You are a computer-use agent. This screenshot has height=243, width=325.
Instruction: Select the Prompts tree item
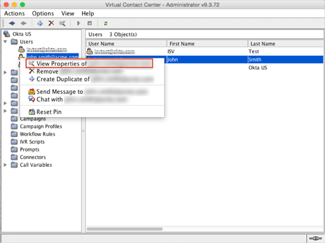pos(29,149)
